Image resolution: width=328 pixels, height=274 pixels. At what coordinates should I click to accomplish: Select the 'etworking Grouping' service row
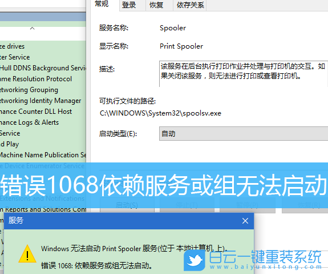tap(43, 90)
